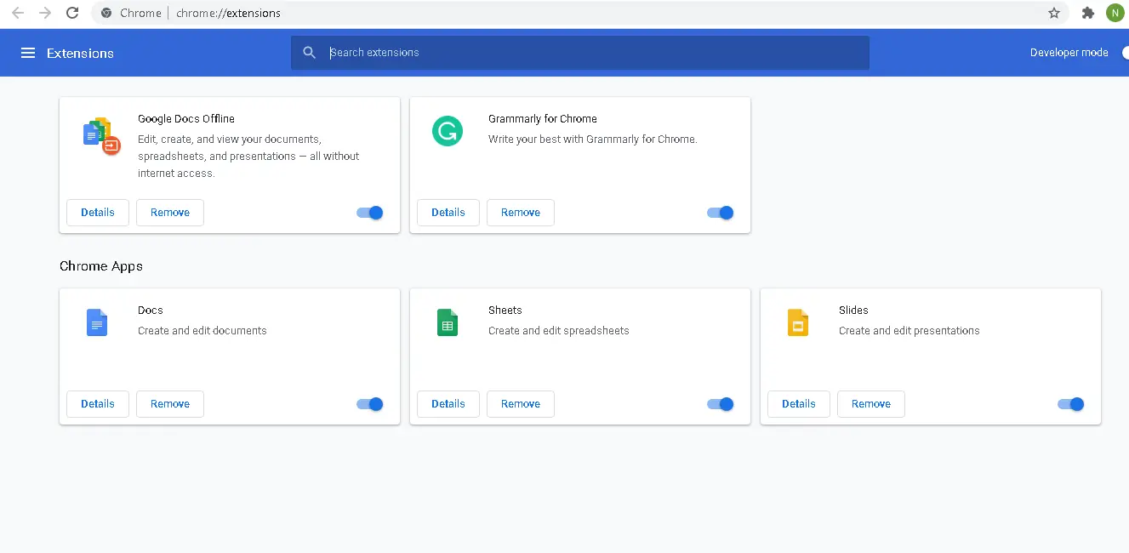The image size is (1129, 553).
Task: Remove the Google Docs Offline extension
Action: point(169,212)
